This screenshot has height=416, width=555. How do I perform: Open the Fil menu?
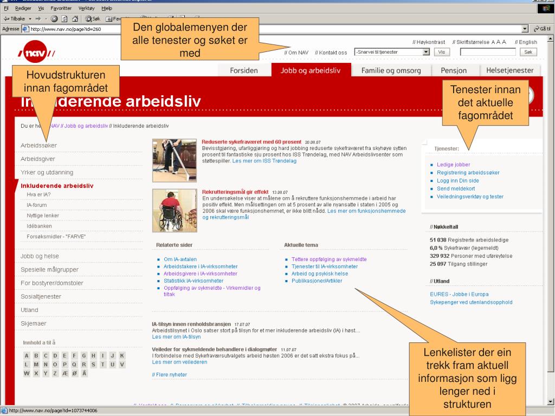[6, 8]
